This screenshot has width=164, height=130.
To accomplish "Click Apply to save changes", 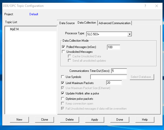I will [x=95, y=120].
